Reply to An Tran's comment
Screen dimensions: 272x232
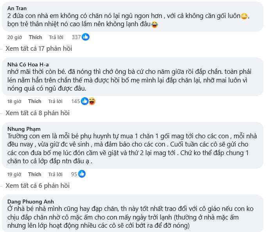click(55, 37)
